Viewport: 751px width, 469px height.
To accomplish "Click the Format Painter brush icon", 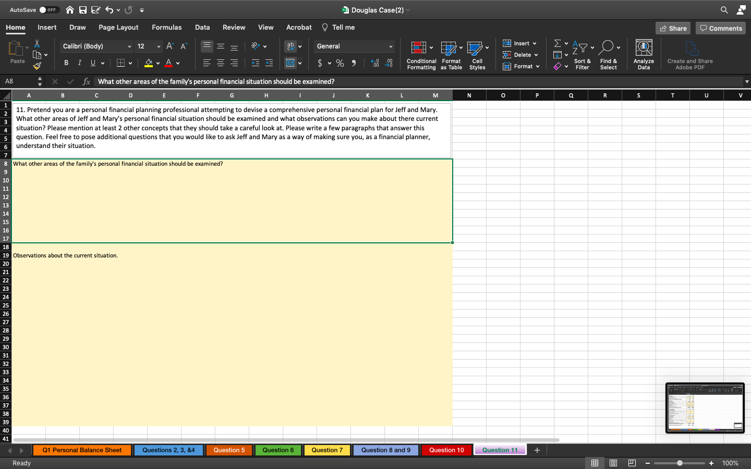I will [x=37, y=66].
